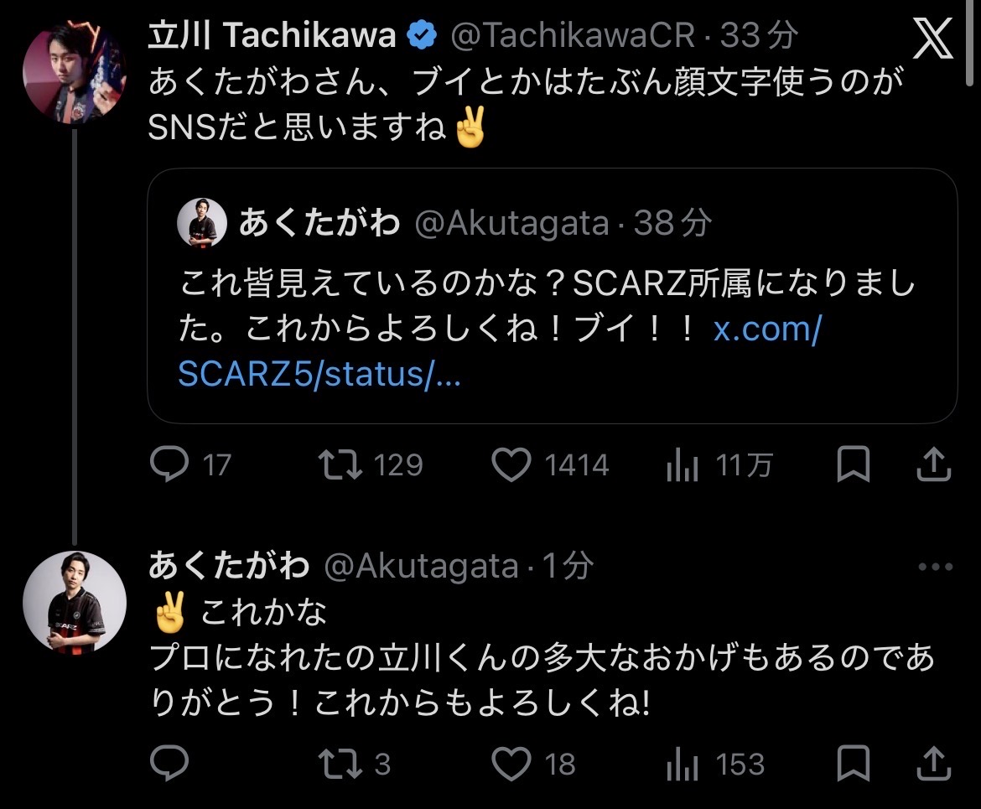Image resolution: width=981 pixels, height=809 pixels.
Task: Share Akutagata's reply
Action: coord(932,764)
